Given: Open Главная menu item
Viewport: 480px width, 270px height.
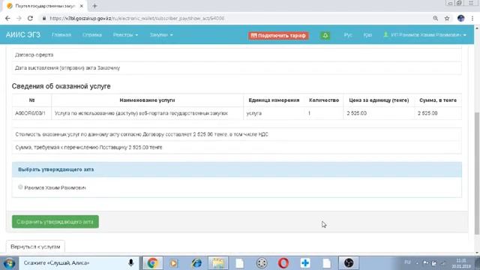Looking at the screenshot, I should (61, 35).
